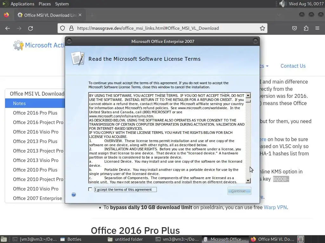325x243 pixels.
Task: Go to Office 2016 Pro Plus section
Action: 35,113
